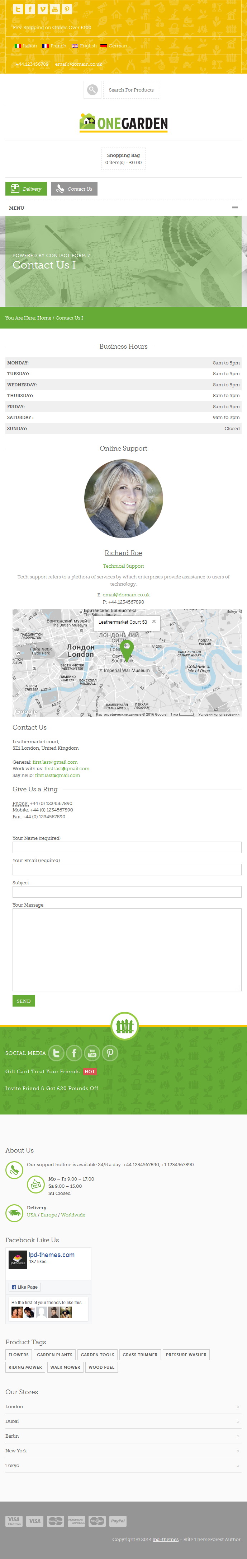The height and width of the screenshot is (1559, 247).
Task: Click the search magnifier icon
Action: [92, 89]
